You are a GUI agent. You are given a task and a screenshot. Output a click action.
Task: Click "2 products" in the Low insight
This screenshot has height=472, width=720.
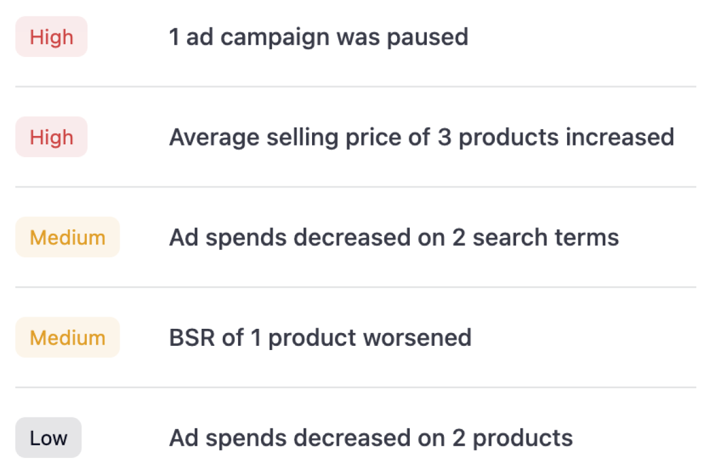[x=512, y=437]
